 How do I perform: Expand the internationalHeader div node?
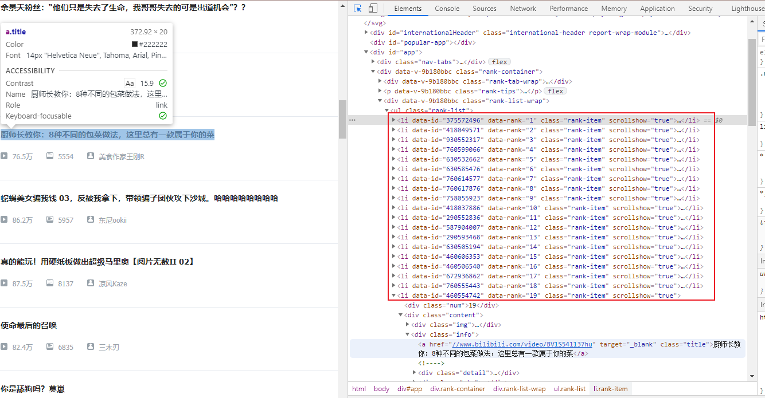click(366, 33)
